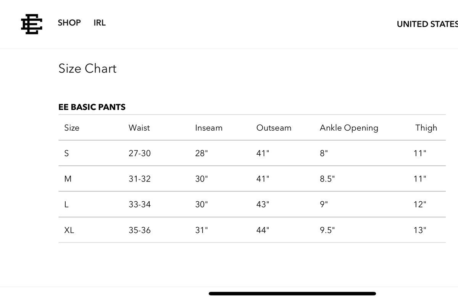
Task: Click the EE BASIC PANTS title
Action: (92, 107)
